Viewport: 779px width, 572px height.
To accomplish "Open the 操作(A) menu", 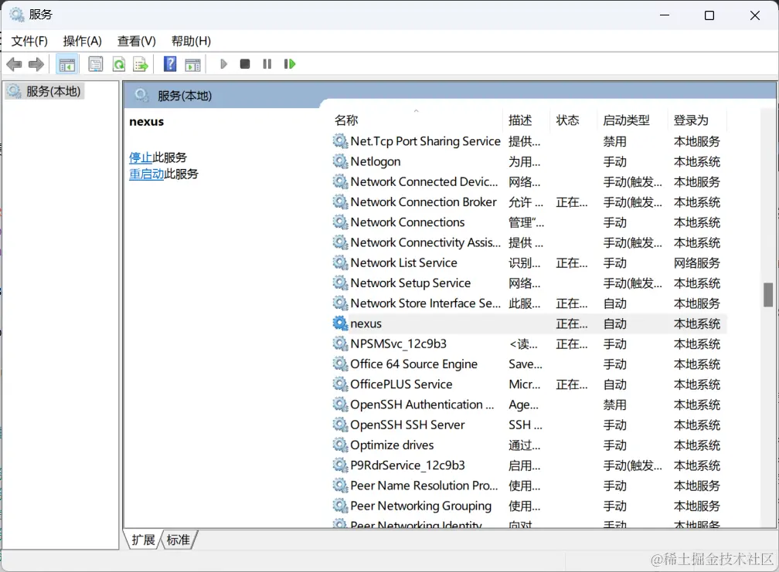I will tap(83, 41).
